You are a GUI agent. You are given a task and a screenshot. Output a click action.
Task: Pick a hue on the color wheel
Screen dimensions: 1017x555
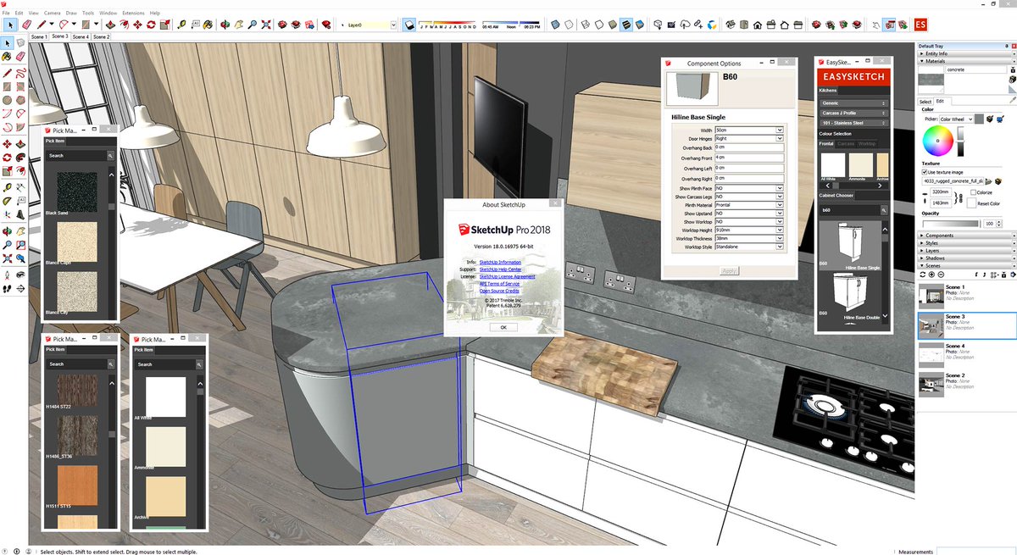pos(938,141)
